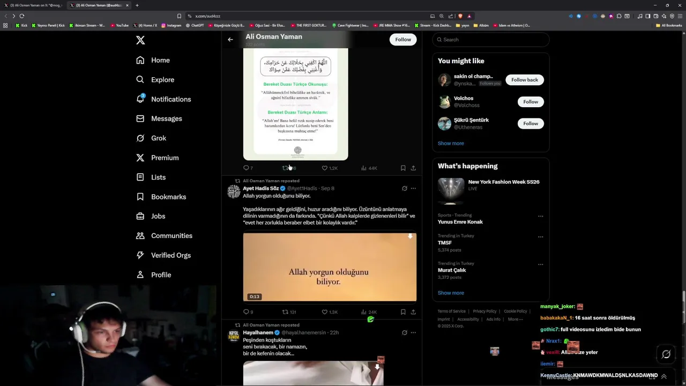
Task: Download the Ayet Hadis Söz video via arrow
Action: (410, 236)
